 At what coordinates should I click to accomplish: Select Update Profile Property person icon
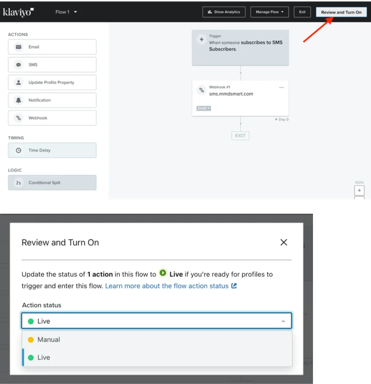pyautogui.click(x=19, y=82)
